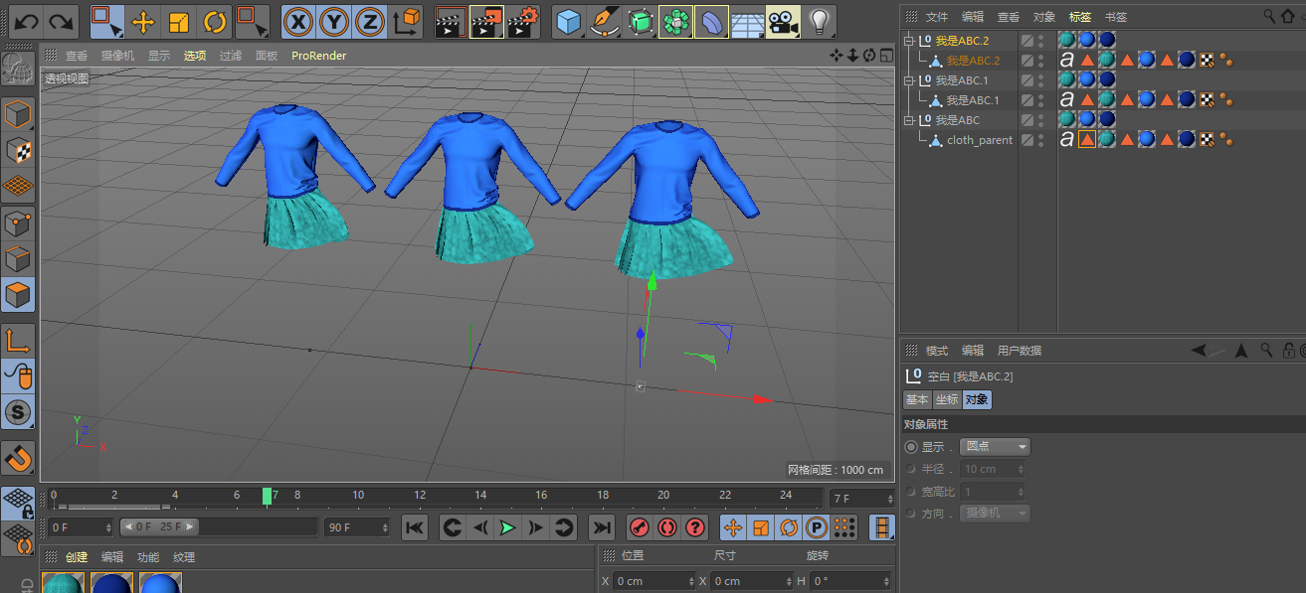
Task: Click the lock icon in attribute manager
Action: 1289,350
